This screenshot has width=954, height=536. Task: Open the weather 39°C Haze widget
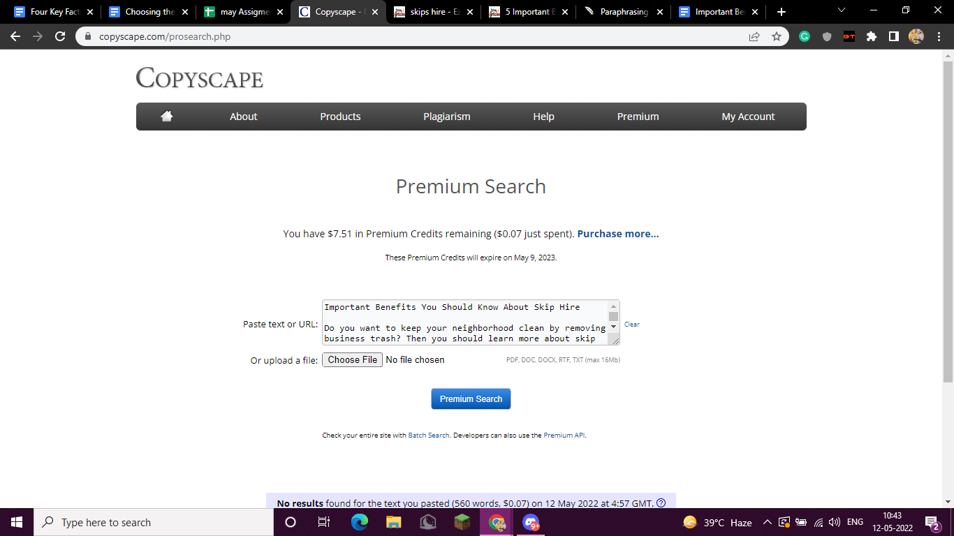pos(717,522)
